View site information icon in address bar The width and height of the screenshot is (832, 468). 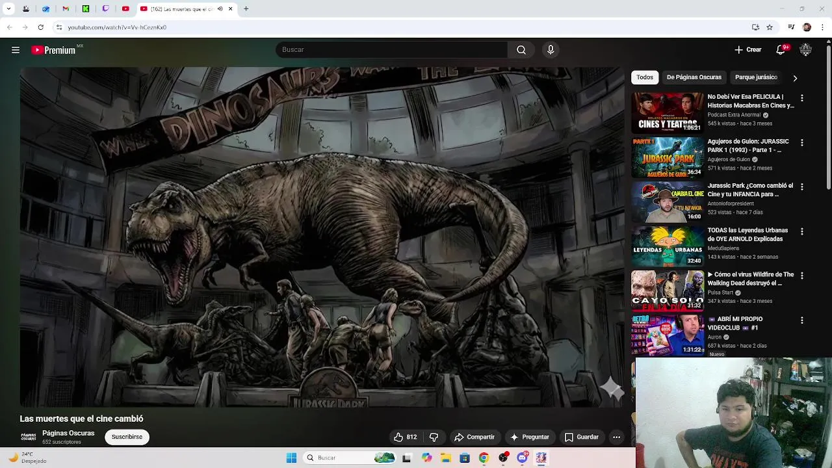[x=58, y=27]
